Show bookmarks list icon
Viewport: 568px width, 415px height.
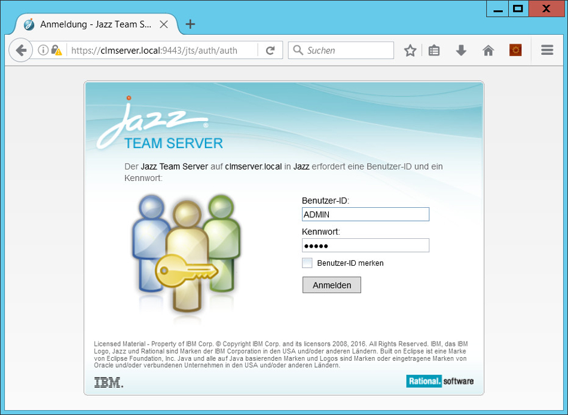[433, 50]
